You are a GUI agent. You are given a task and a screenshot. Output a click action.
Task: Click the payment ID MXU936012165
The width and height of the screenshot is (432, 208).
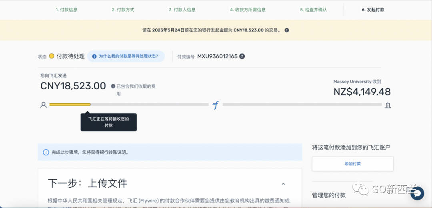(x=217, y=57)
